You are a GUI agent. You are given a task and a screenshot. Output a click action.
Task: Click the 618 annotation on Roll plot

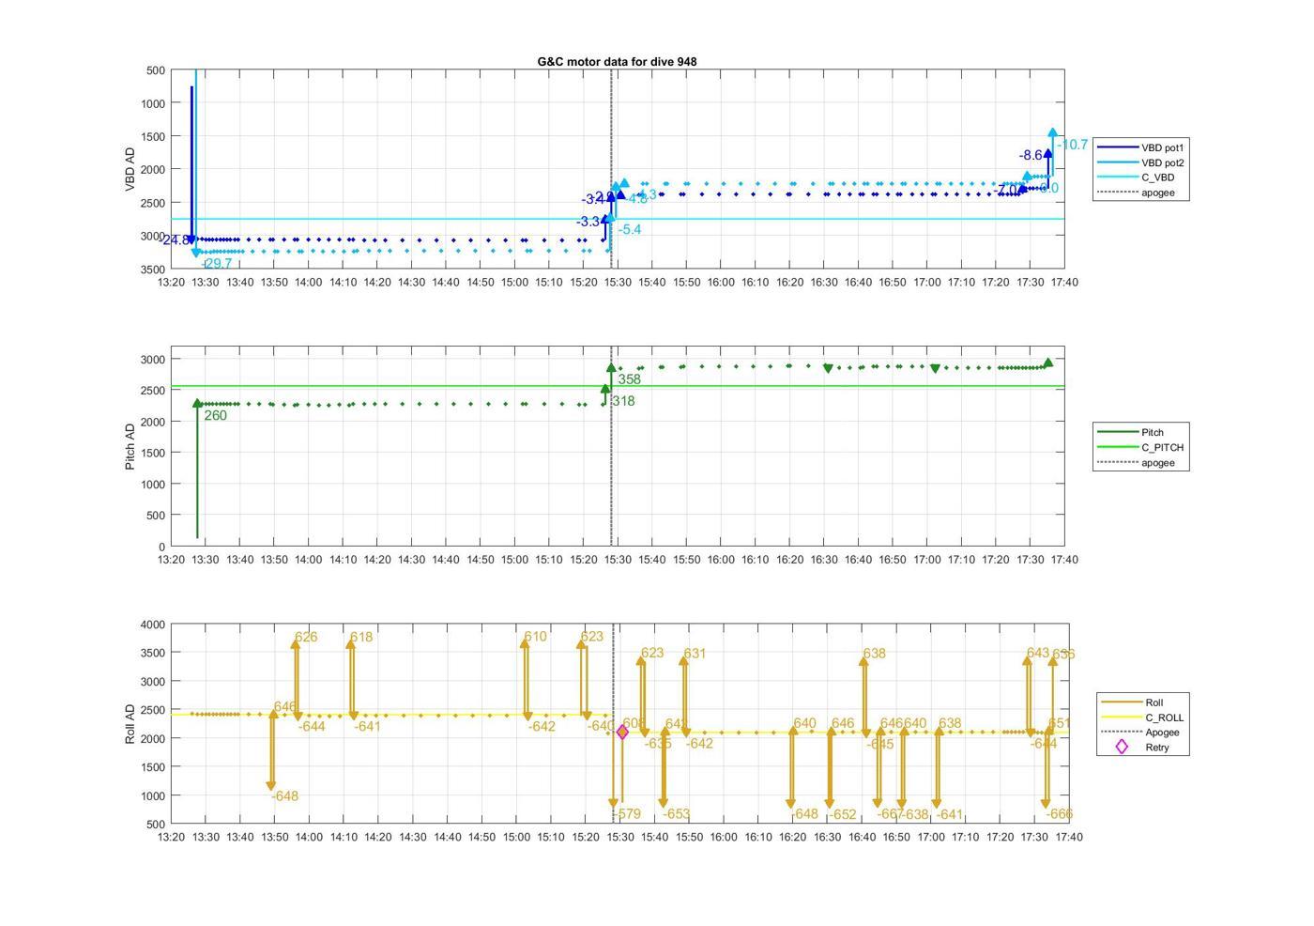click(x=361, y=638)
